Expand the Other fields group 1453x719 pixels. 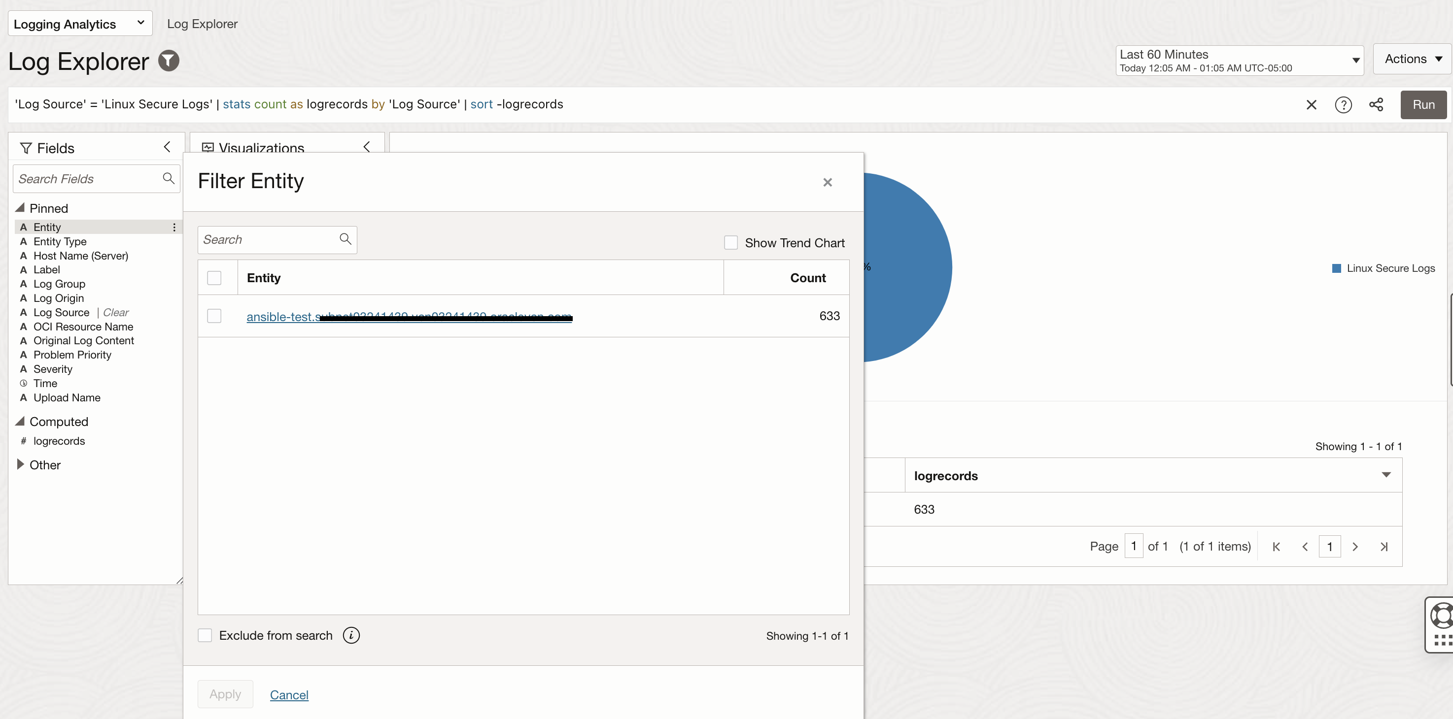(20, 465)
